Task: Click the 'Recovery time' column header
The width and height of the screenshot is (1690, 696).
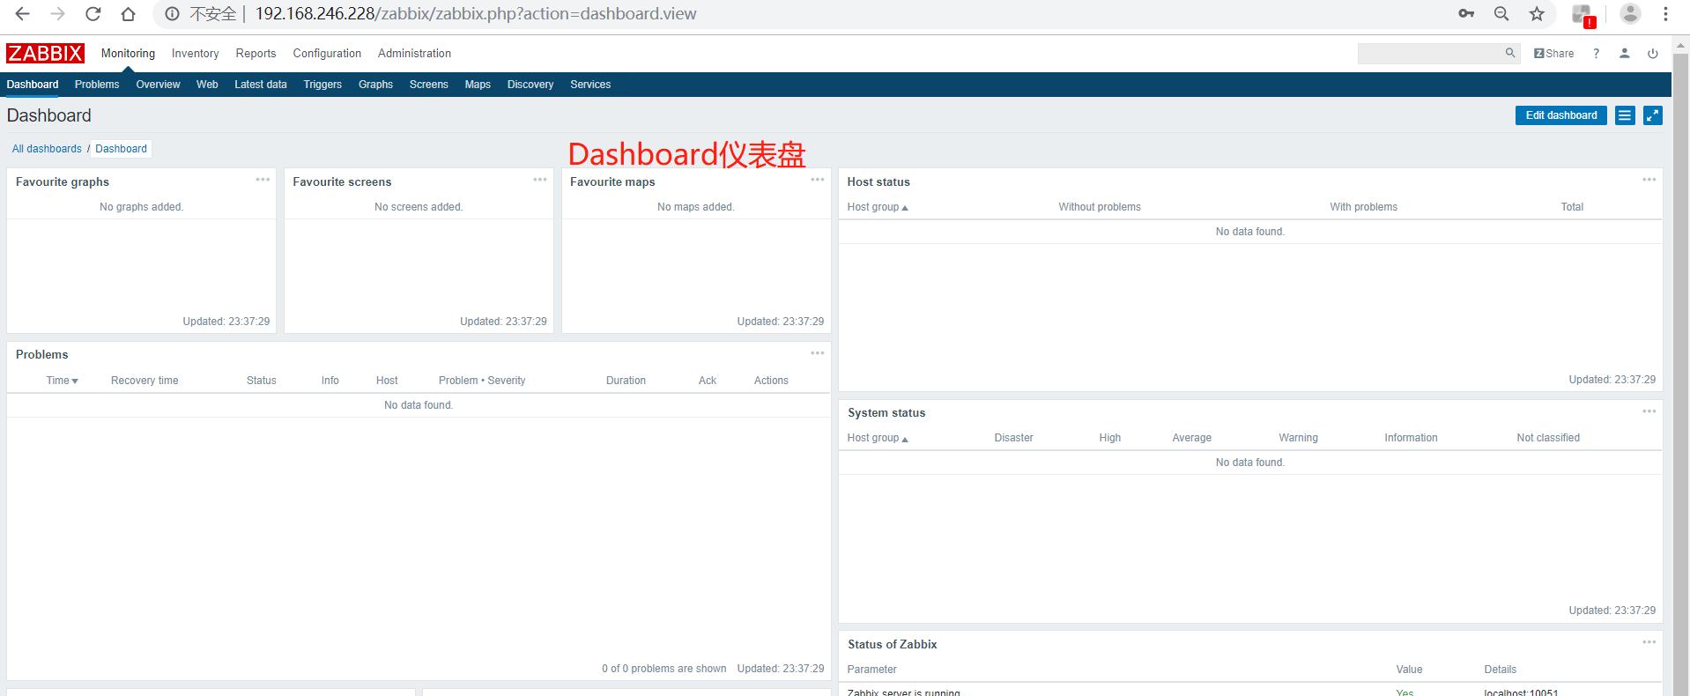Action: (x=145, y=381)
